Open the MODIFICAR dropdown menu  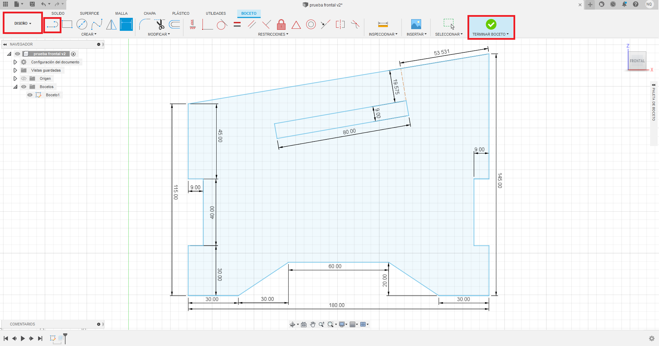click(159, 34)
